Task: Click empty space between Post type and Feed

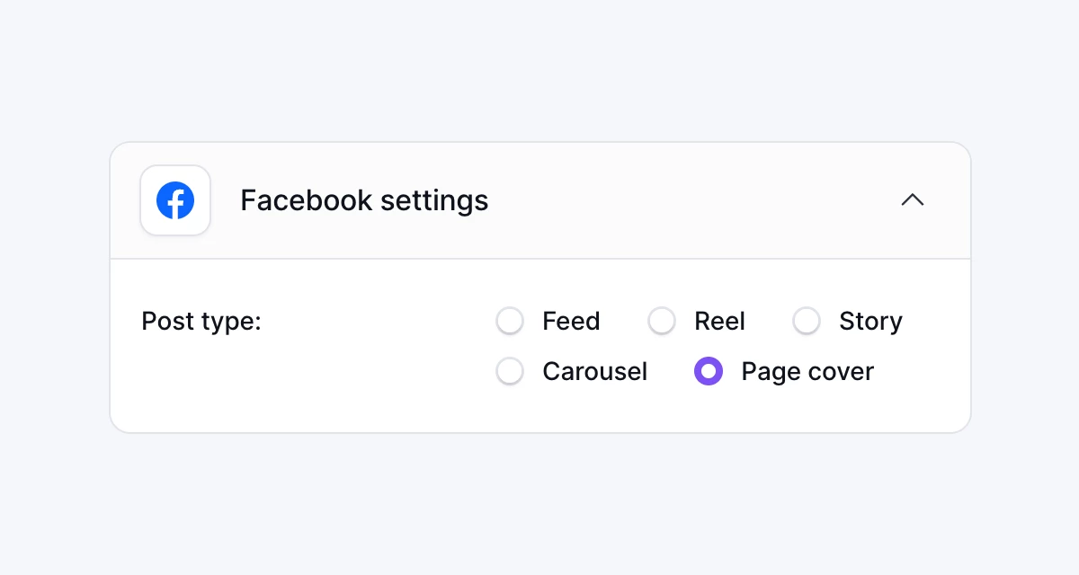Action: pyautogui.click(x=378, y=321)
